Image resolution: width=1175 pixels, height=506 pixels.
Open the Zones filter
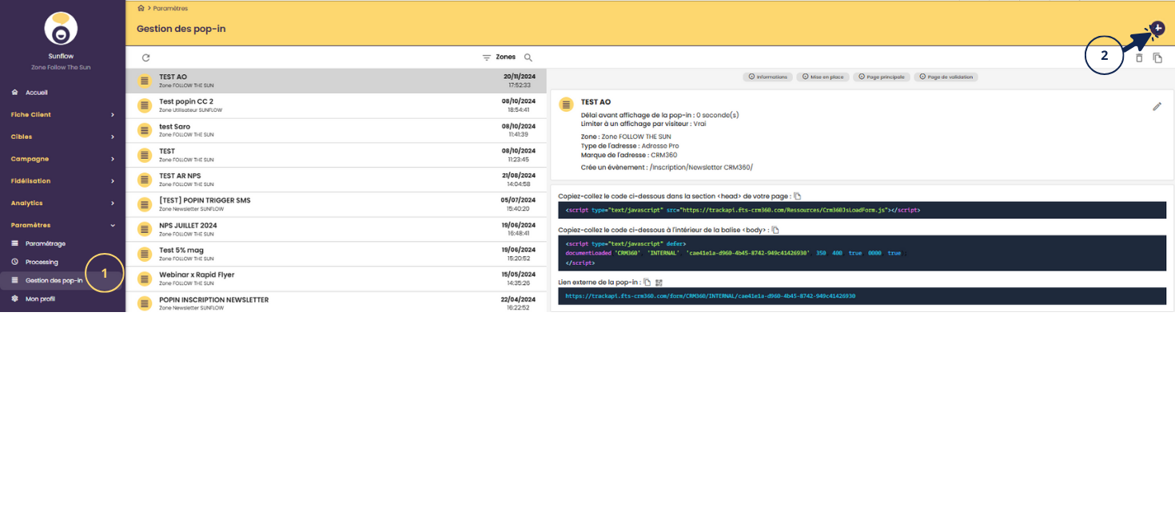(506, 57)
